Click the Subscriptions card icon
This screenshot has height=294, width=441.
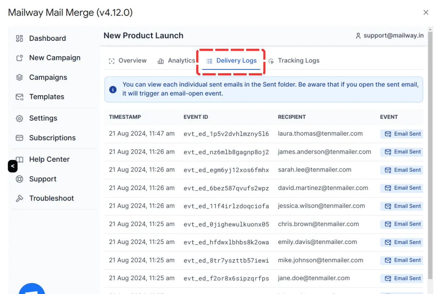[x=19, y=138]
